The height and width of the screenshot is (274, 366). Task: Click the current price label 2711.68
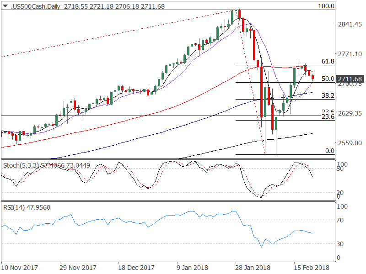pos(350,79)
